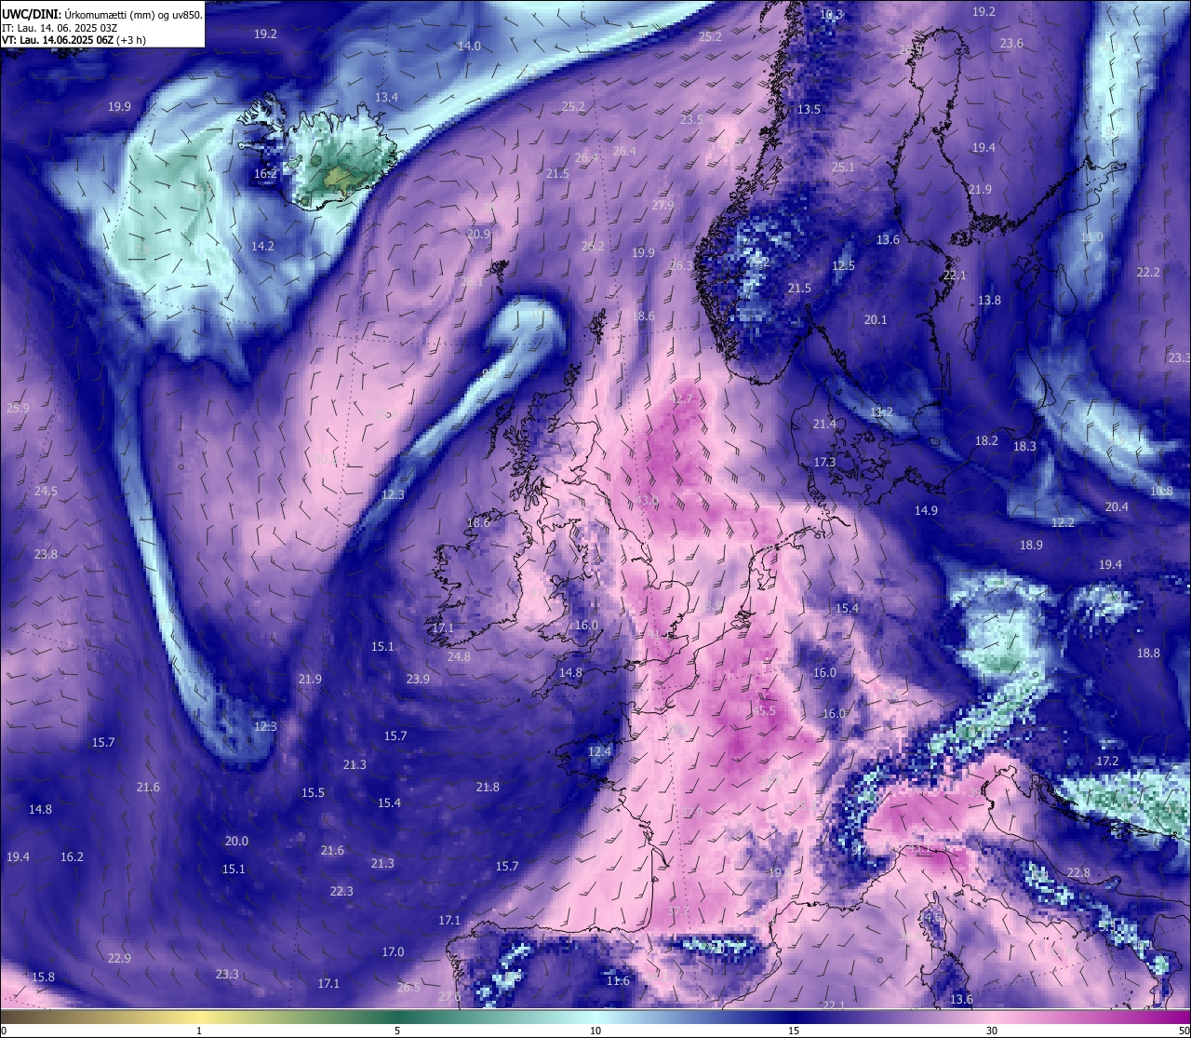
Task: Click the UWC/DINI Úrkomumætti title text
Action: (x=102, y=14)
